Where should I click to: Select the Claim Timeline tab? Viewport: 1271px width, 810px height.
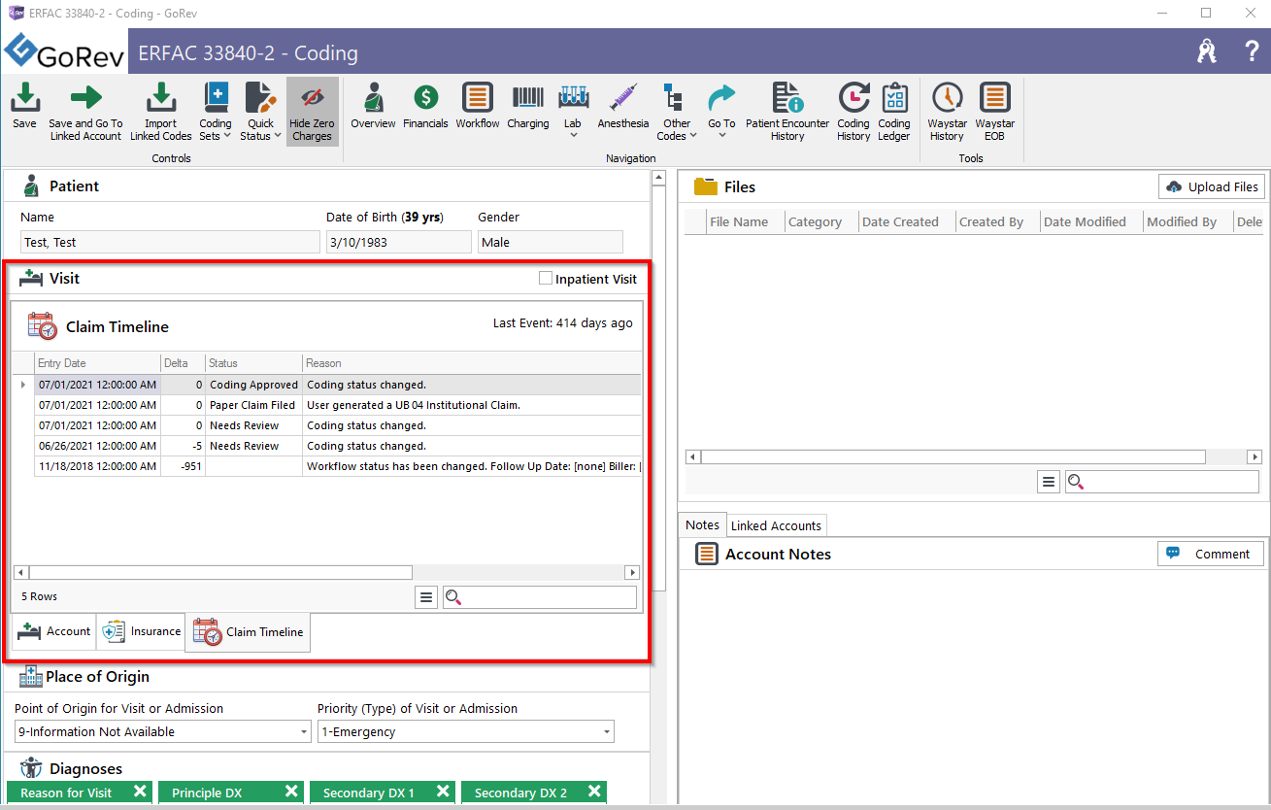pyautogui.click(x=249, y=631)
